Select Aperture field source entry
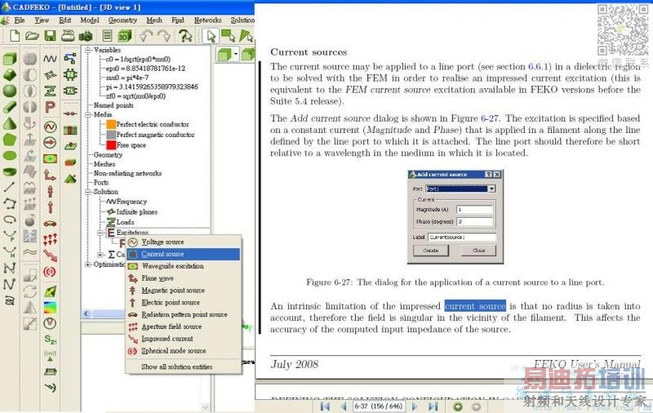 pyautogui.click(x=183, y=326)
